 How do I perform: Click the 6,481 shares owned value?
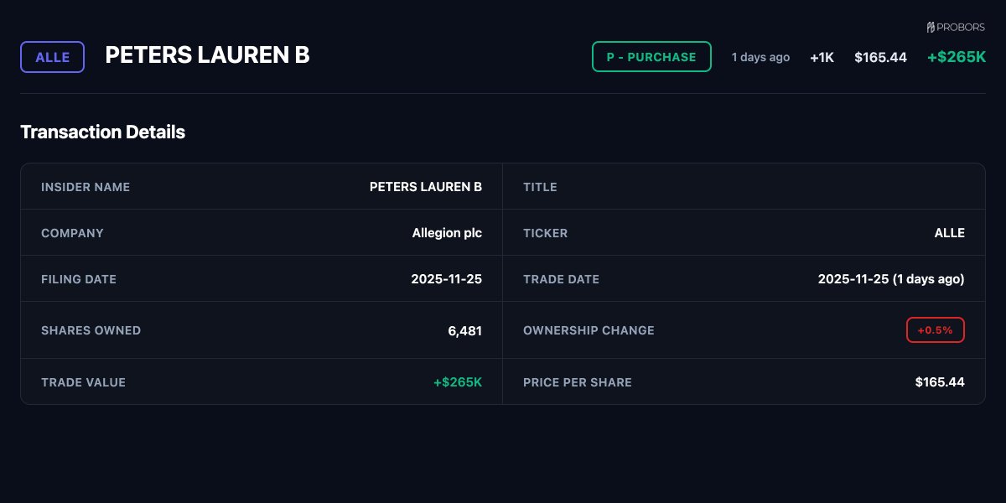tap(464, 330)
